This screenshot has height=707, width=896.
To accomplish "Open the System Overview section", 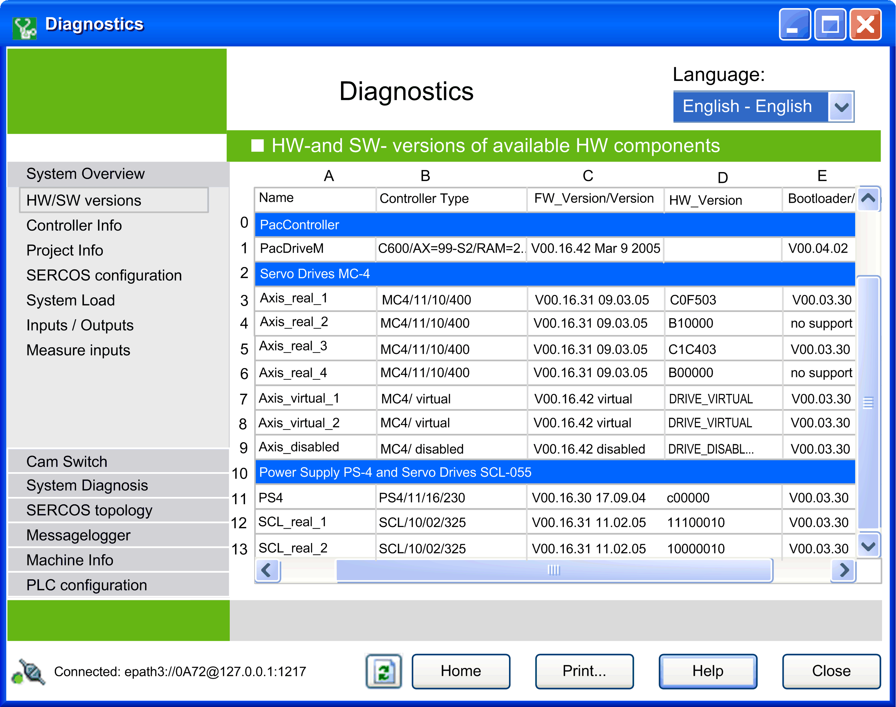I will [118, 174].
